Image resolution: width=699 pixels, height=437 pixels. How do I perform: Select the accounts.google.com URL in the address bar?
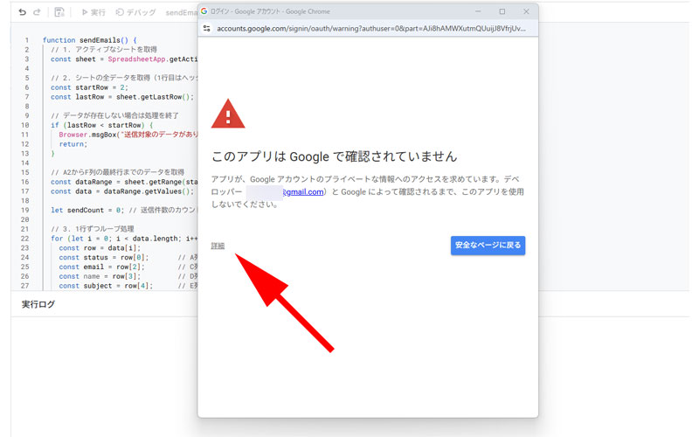[x=370, y=29]
